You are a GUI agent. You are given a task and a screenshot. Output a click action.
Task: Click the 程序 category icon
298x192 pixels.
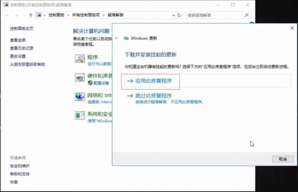(80, 59)
